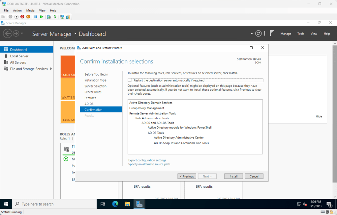Expand File and Storage Services
The image size is (337, 215).
coord(51,69)
